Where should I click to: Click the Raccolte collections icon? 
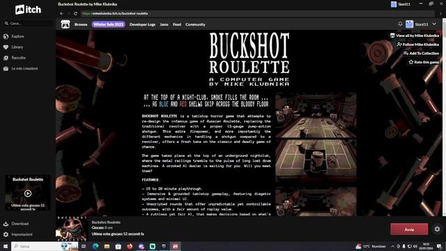6,58
